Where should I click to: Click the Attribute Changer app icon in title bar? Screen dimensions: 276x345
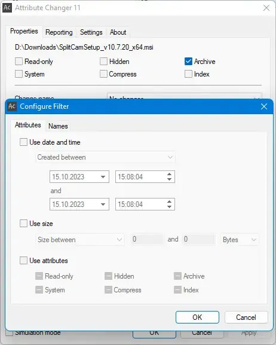coord(7,8)
